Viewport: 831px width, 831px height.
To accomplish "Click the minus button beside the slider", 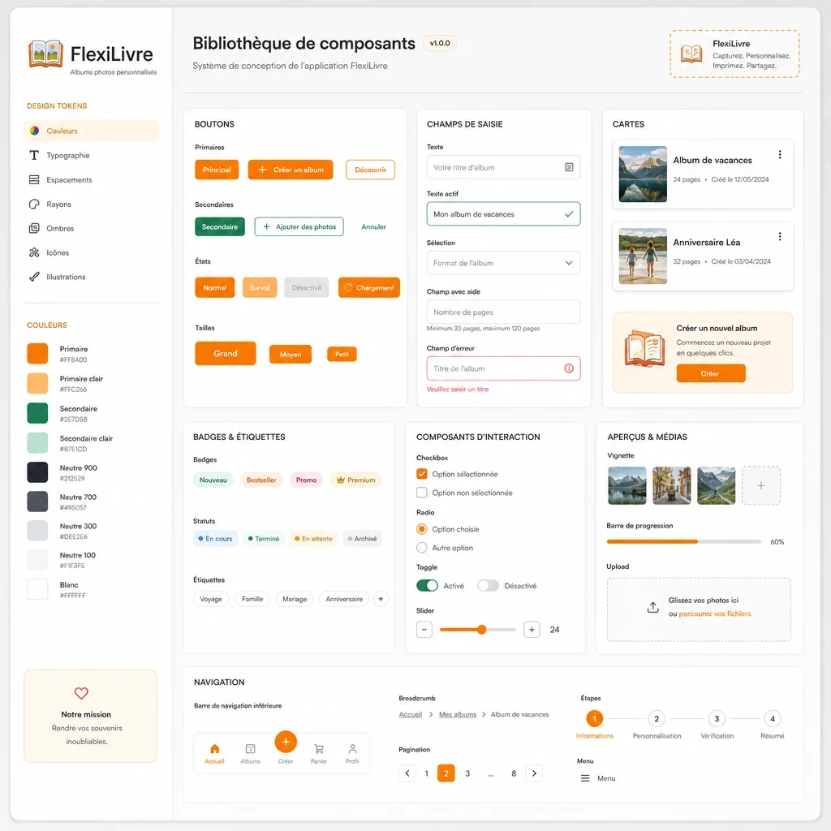I will click(x=424, y=630).
